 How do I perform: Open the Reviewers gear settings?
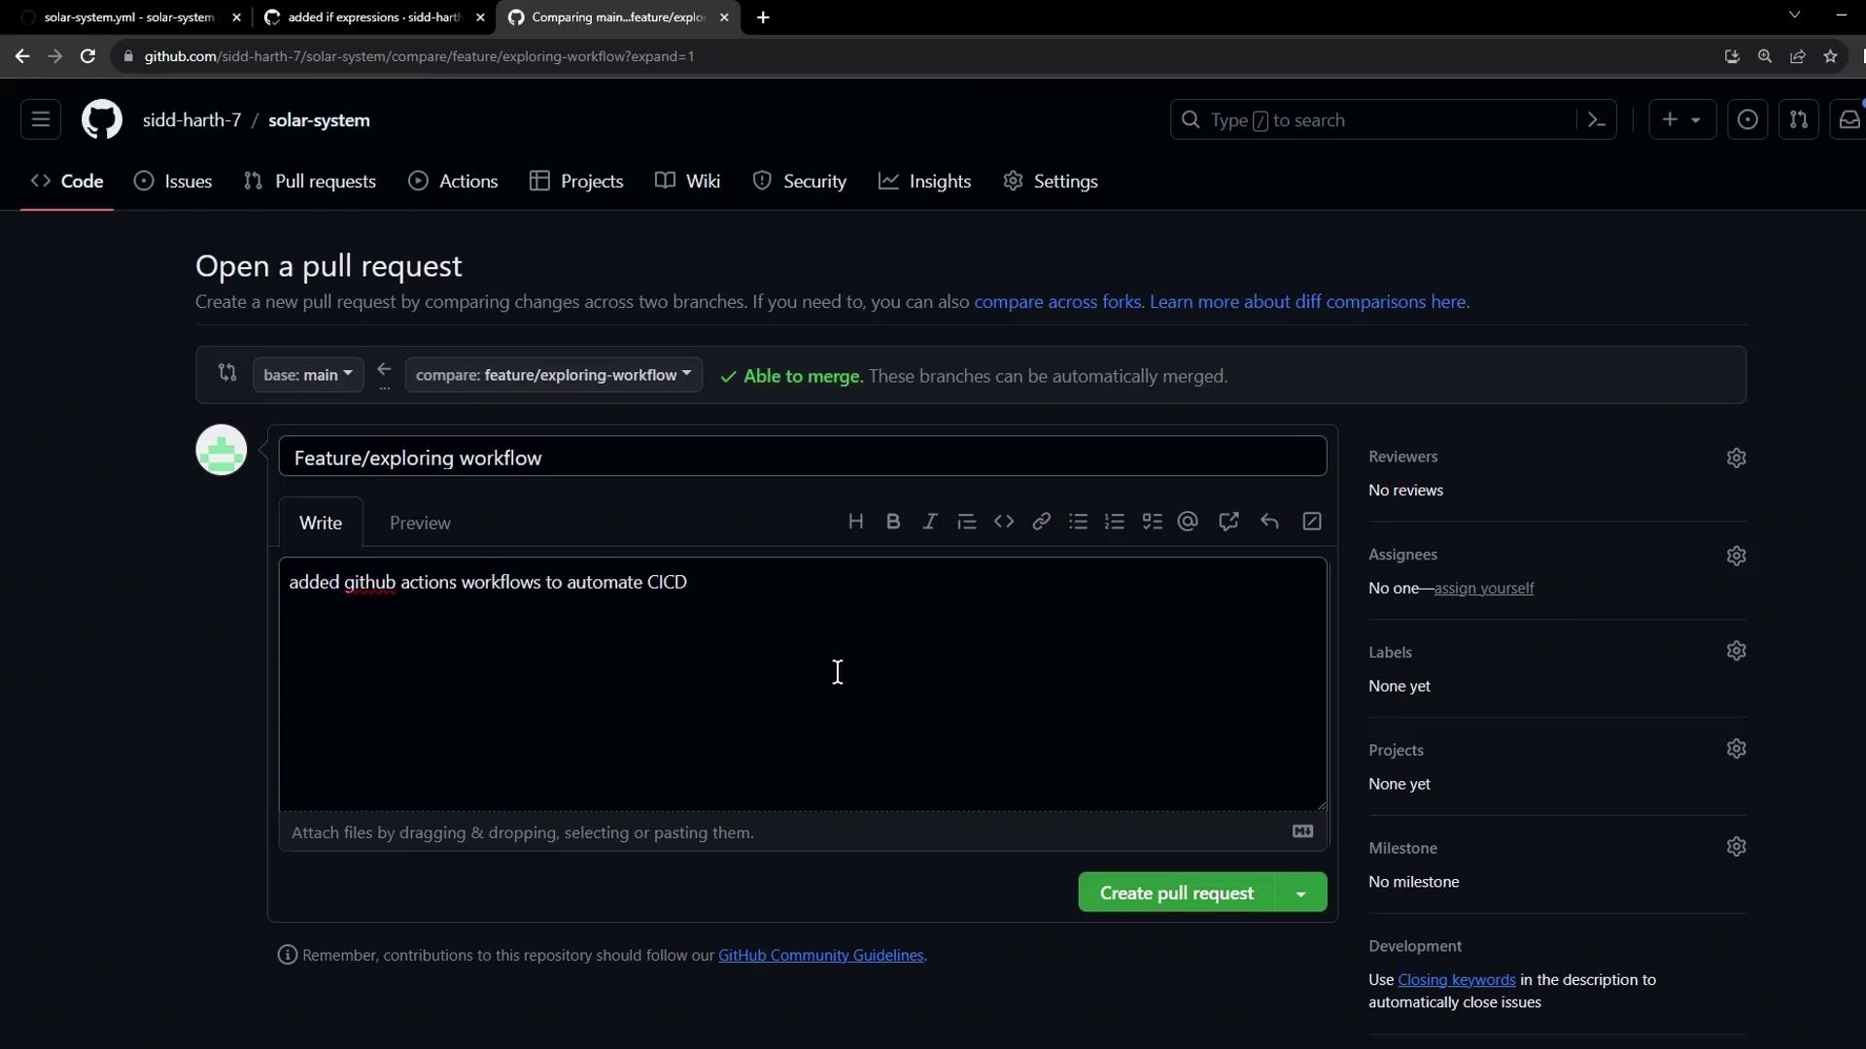(1736, 457)
